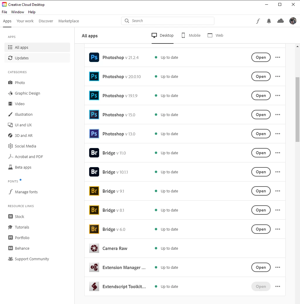Open more options for Bridge v 11.0
Screen dimensions: 300x304
(278, 153)
